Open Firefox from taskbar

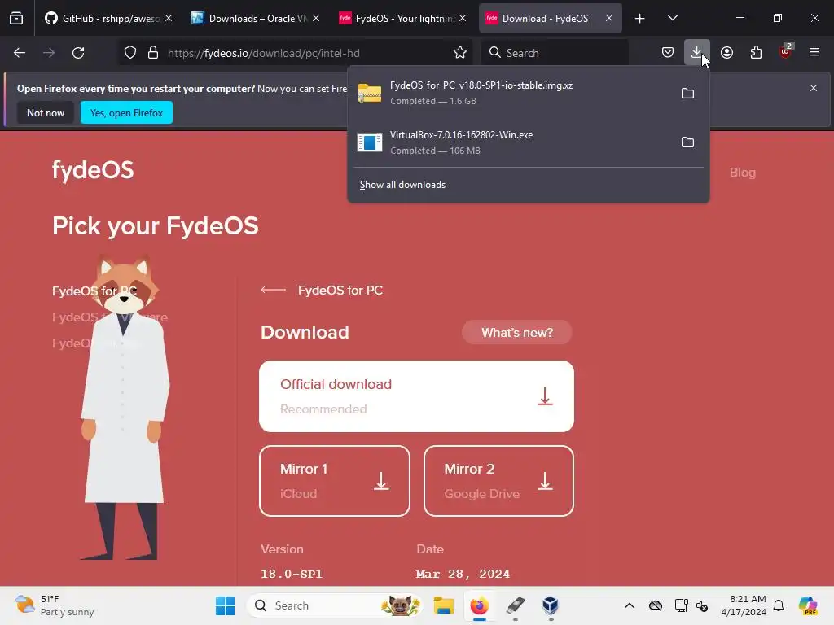point(479,605)
